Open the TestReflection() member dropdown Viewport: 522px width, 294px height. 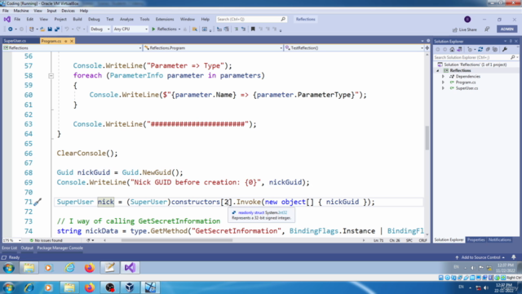[x=355, y=48]
